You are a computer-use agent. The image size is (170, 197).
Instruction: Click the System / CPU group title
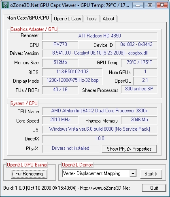(24, 103)
